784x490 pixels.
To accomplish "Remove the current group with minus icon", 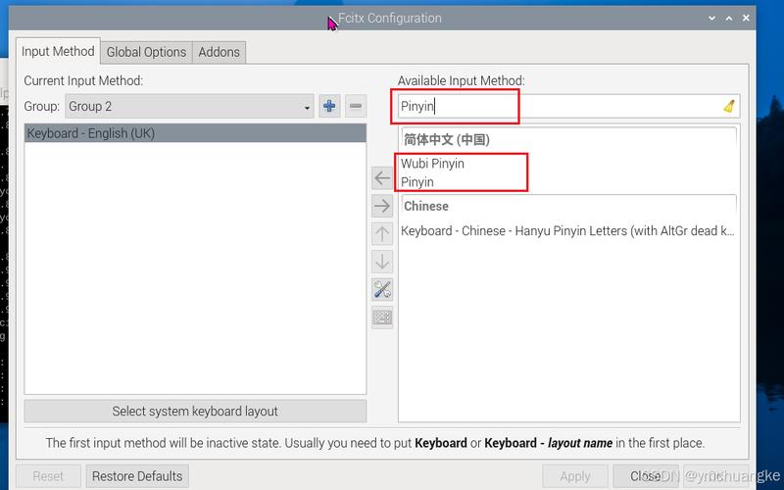I will (356, 106).
